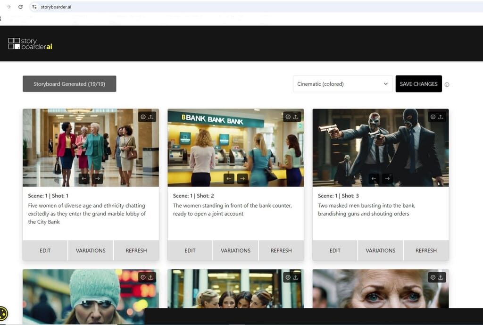Refresh Scene 1 Shot 3 image
The image size is (483, 325).
(x=426, y=250)
